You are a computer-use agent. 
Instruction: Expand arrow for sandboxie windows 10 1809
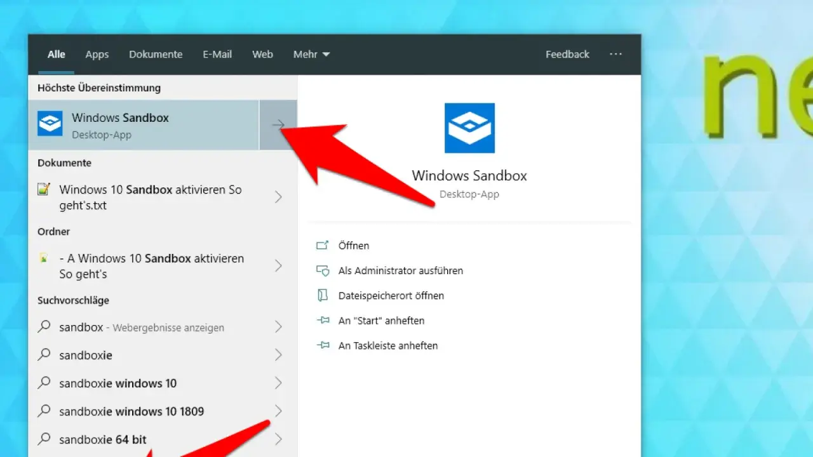point(278,411)
